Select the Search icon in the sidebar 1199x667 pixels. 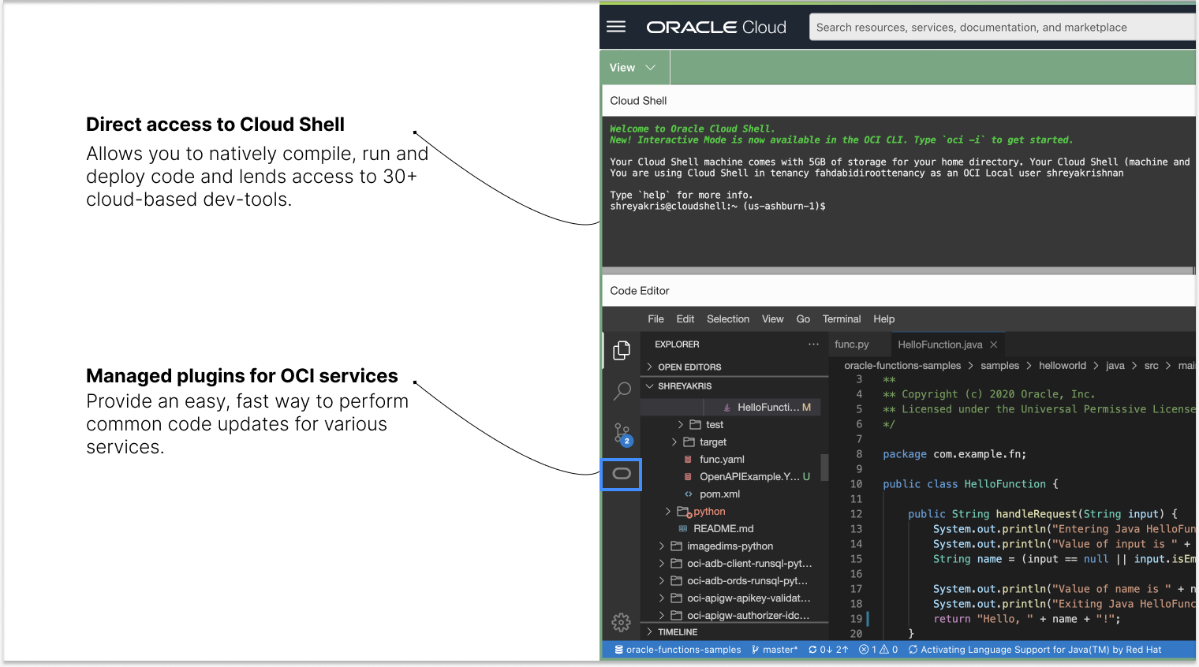click(621, 391)
